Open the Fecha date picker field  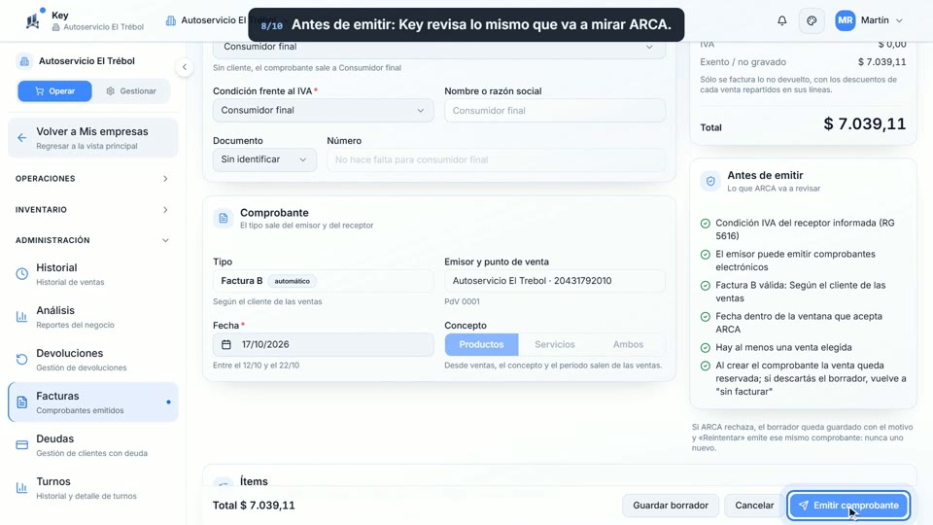[323, 344]
